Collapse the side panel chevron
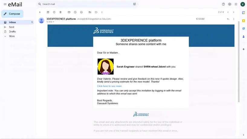This screenshot has height=139, width=247. 244,135
